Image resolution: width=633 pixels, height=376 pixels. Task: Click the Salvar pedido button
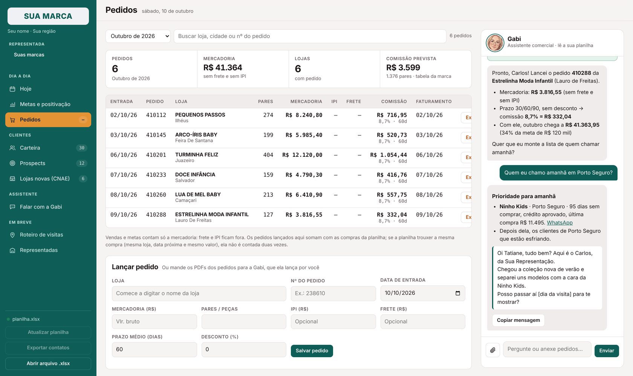point(312,351)
